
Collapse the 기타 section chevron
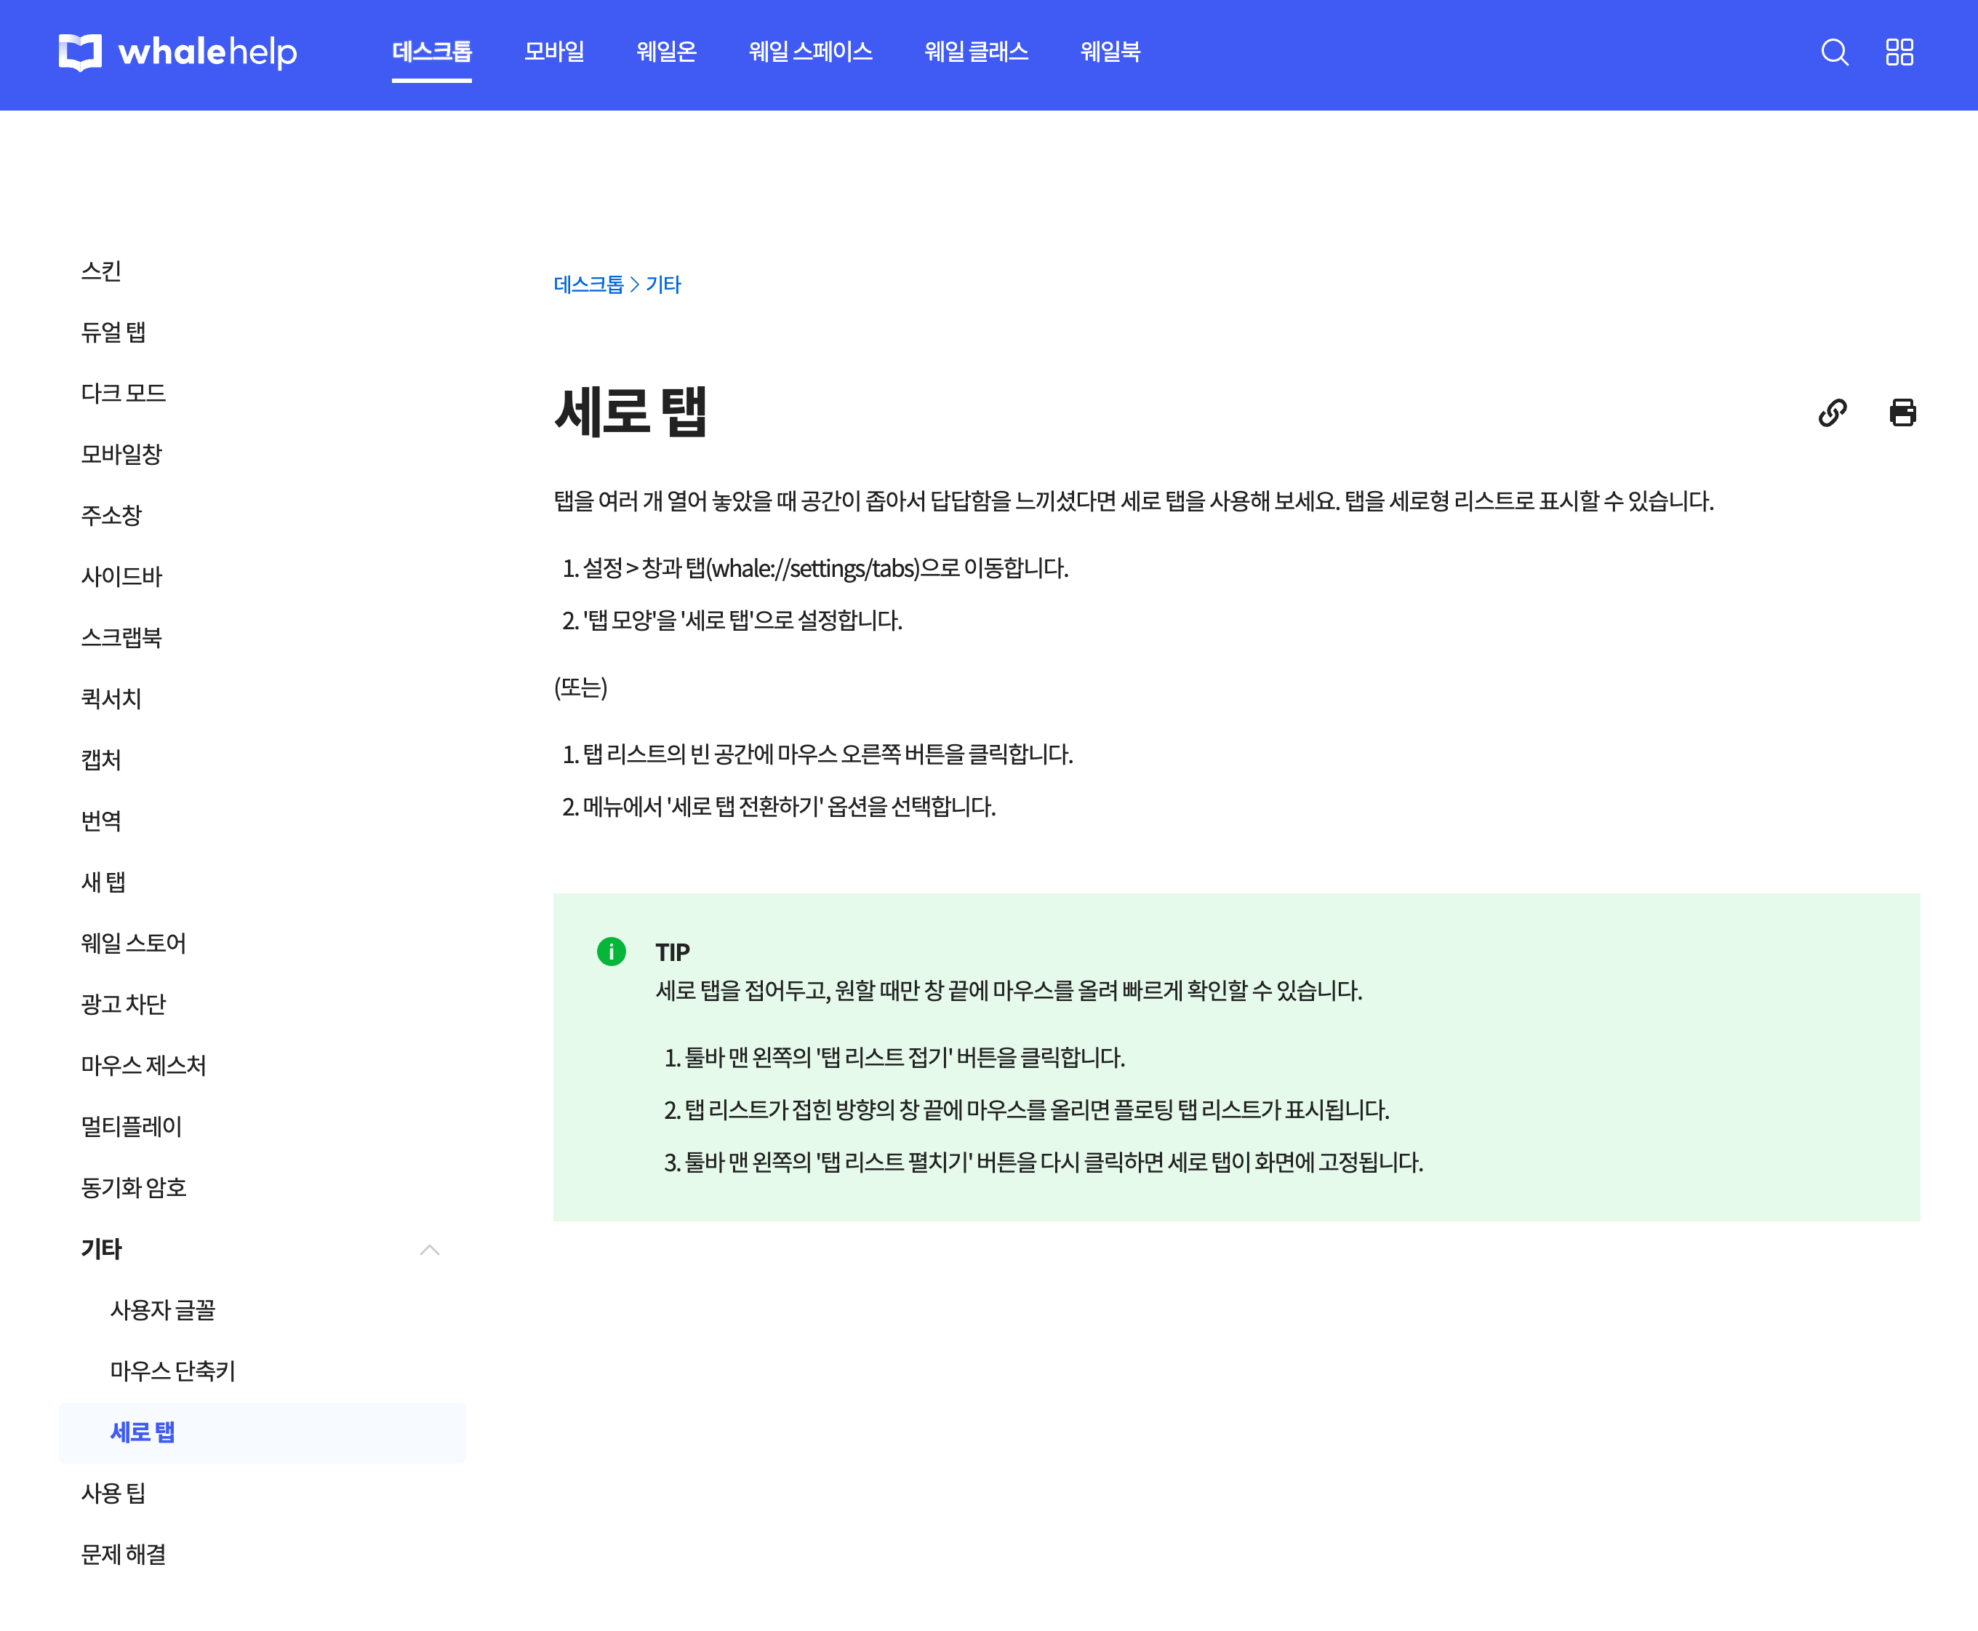pos(429,1250)
